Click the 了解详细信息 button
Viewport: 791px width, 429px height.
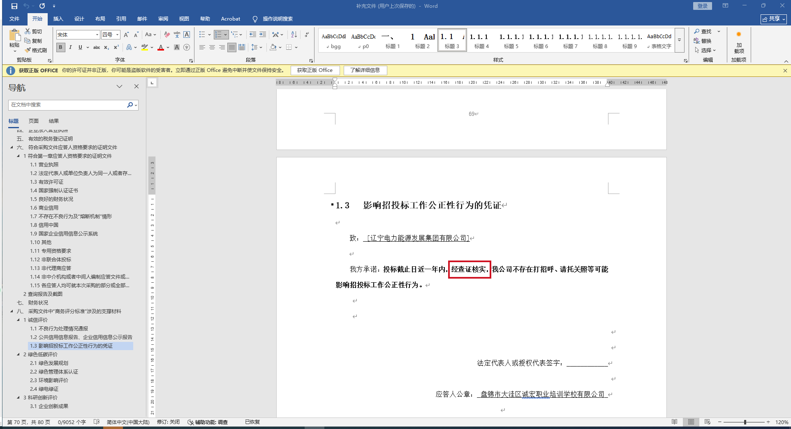point(365,70)
